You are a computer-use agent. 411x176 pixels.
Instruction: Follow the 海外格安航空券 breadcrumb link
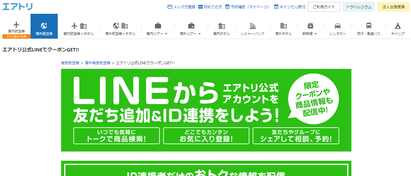click(x=97, y=63)
